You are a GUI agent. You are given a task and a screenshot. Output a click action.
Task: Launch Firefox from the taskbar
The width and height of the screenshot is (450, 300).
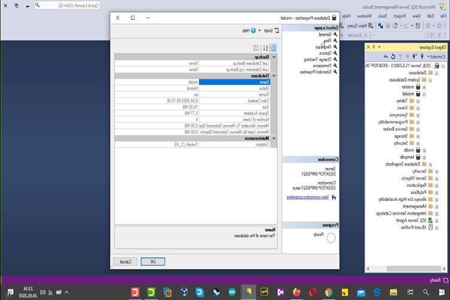[297, 292]
